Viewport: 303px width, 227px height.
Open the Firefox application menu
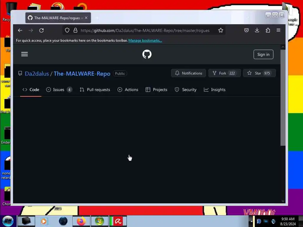click(x=278, y=30)
